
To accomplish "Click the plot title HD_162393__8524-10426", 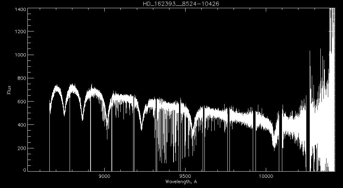I will [x=181, y=4].
